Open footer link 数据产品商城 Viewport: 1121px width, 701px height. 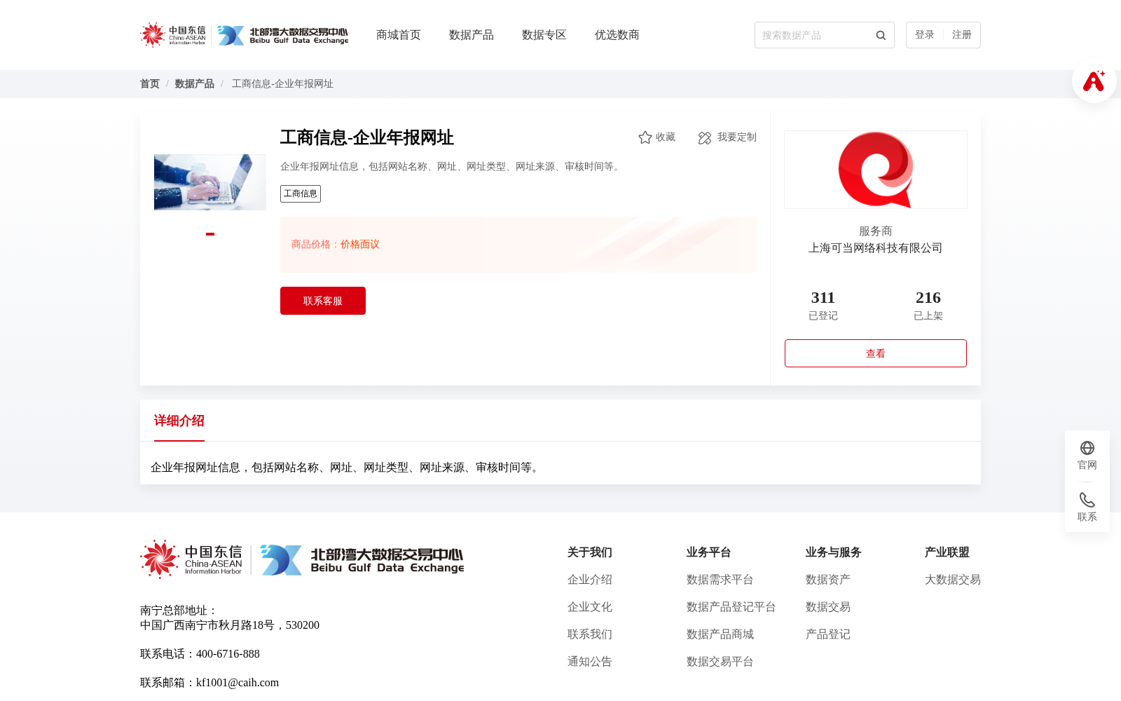pyautogui.click(x=720, y=634)
